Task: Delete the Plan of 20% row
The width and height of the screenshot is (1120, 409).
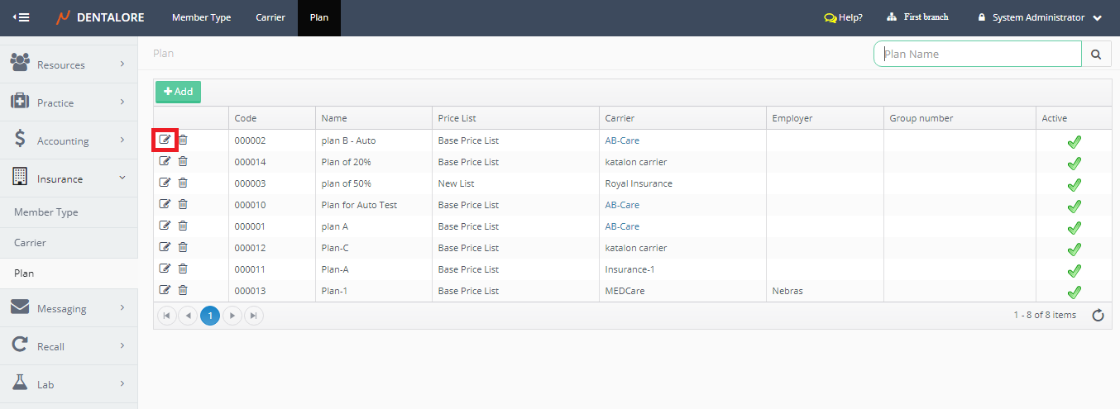Action: (183, 162)
